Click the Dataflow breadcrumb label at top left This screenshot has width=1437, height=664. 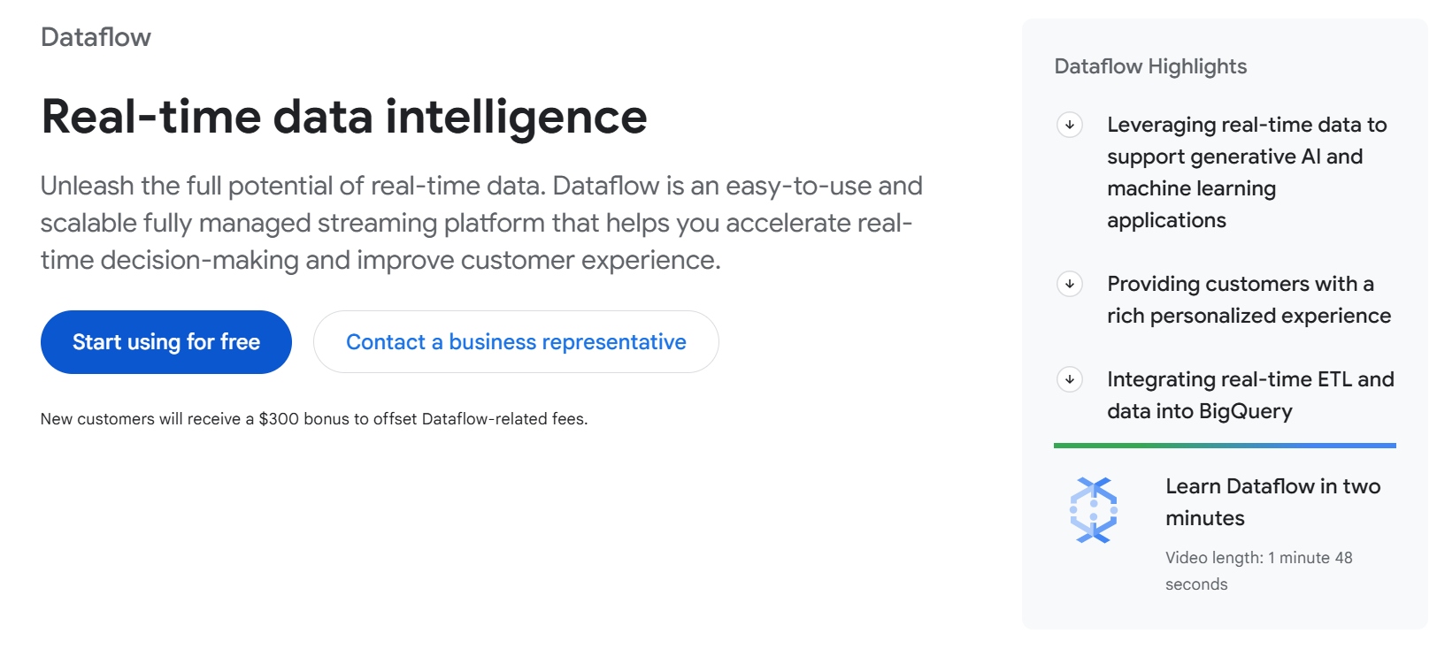tap(96, 37)
